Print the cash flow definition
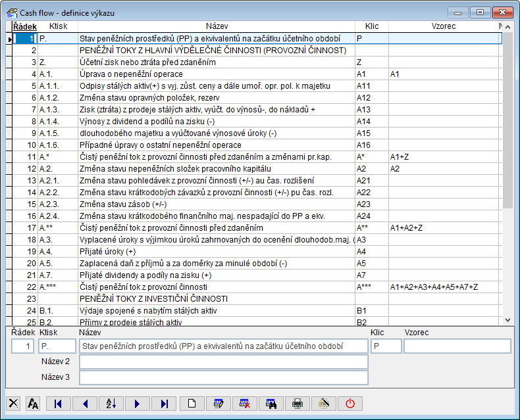This screenshot has width=520, height=420. (x=298, y=404)
